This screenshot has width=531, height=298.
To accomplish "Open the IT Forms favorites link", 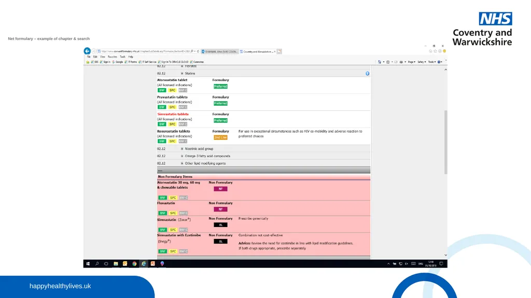I will click(131, 62).
